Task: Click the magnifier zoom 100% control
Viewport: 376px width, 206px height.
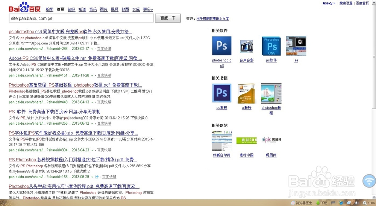Action: pyautogui.click(x=369, y=203)
